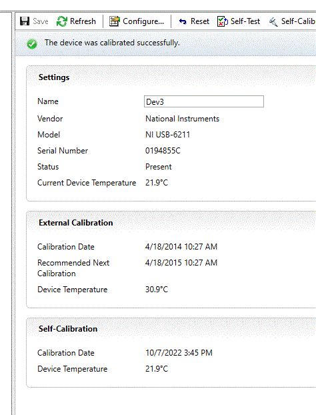The width and height of the screenshot is (316, 415).
Task: Click the Model label
Action: click(49, 135)
